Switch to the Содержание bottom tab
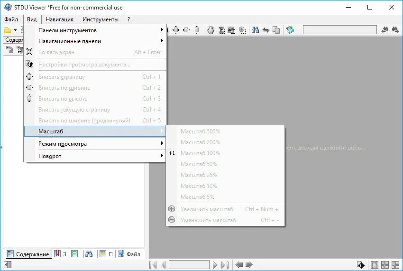The height and width of the screenshot is (271, 403). click(28, 254)
